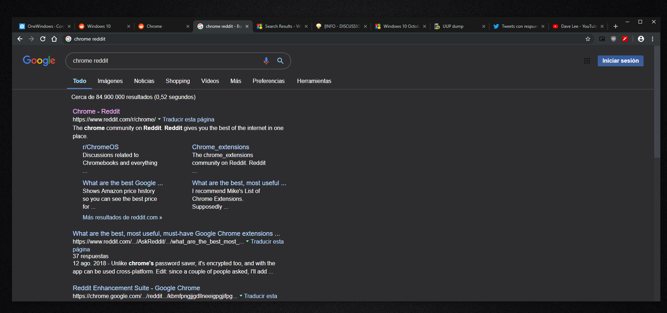Click Traducir esta link under the AskReddit result
The height and width of the screenshot is (313, 667).
(267, 242)
